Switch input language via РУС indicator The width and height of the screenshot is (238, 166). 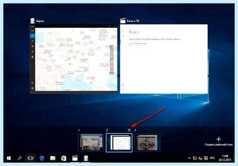click(212, 158)
